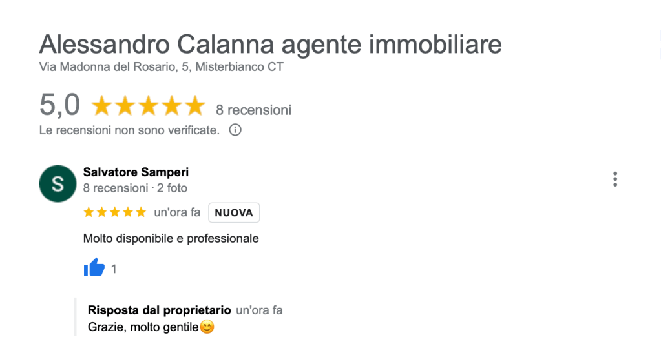Open Salvatore Samperi's reviewer profile name
This screenshot has width=661, height=346.
pos(136,172)
